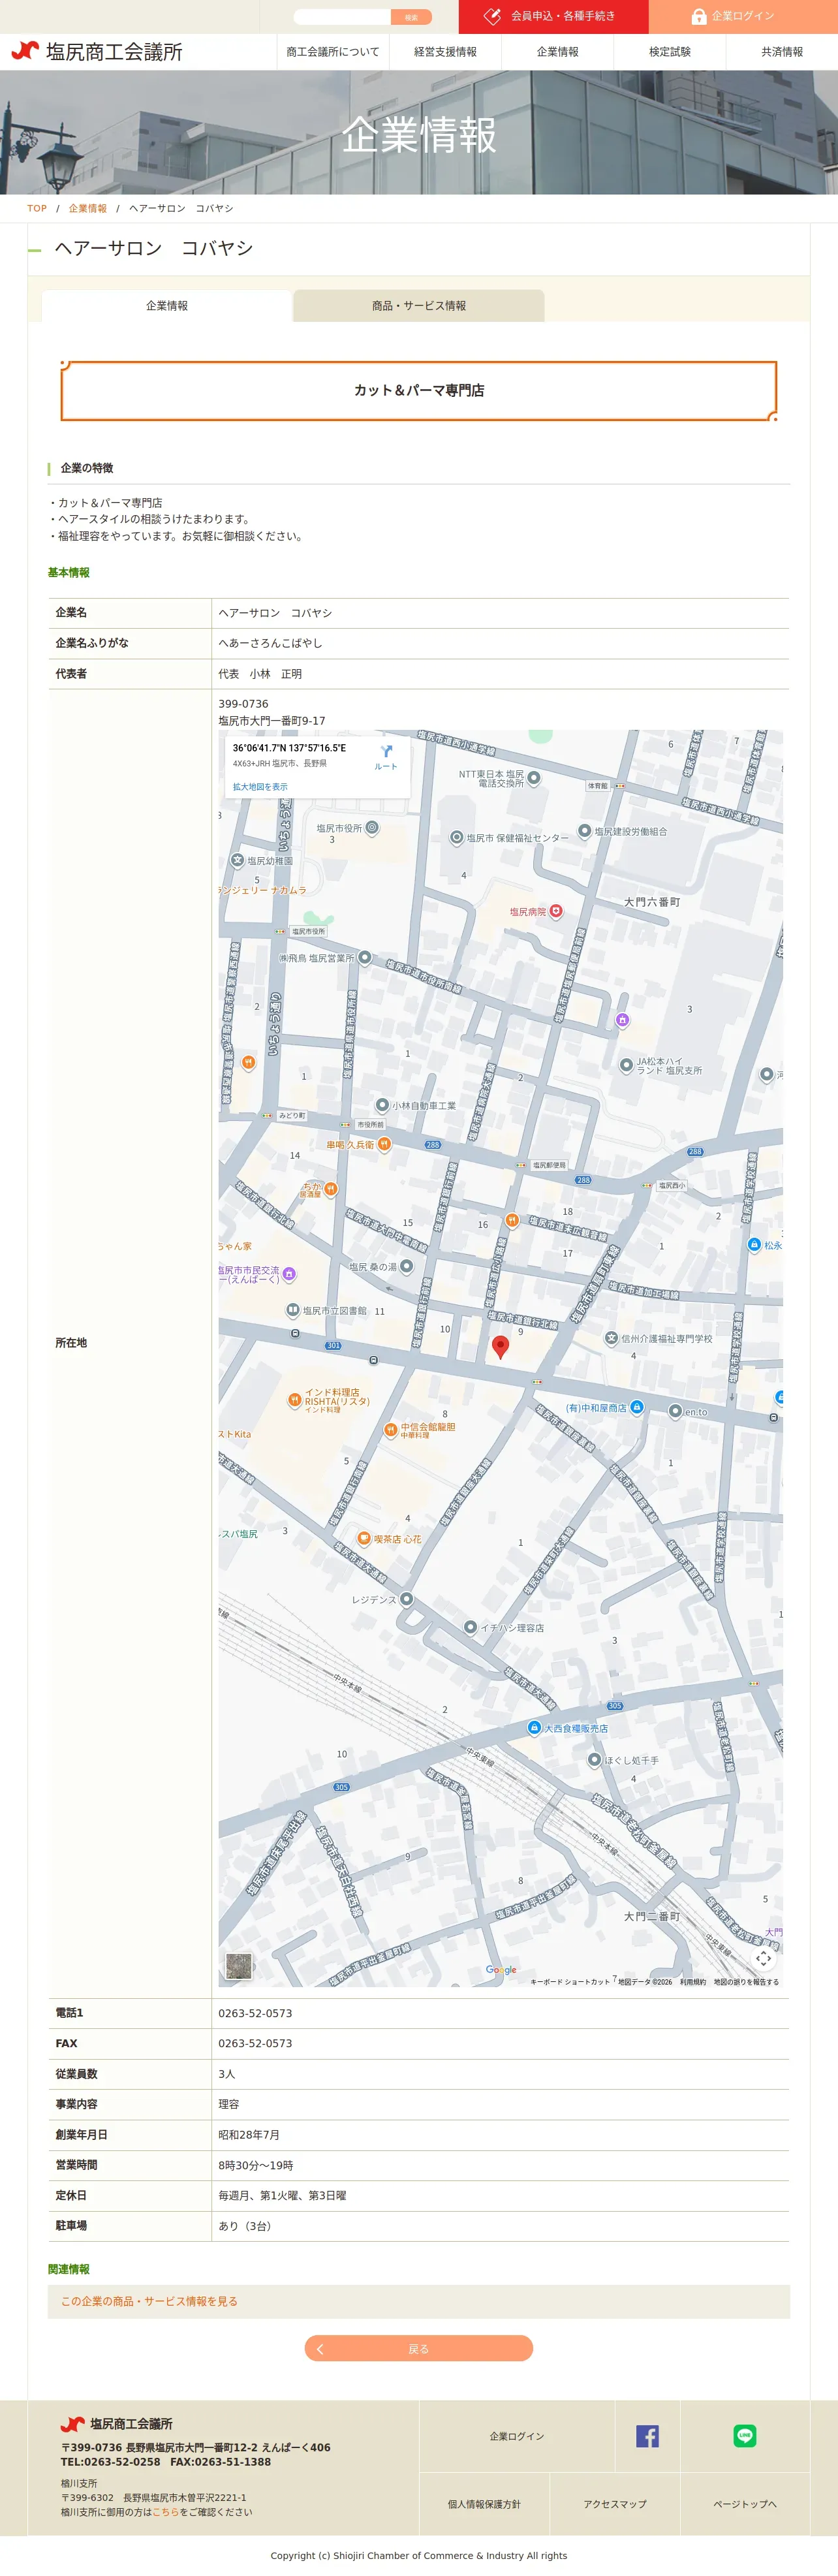
Task: Toggle the satellite imagery thumbnail on map
Action: point(238,1966)
